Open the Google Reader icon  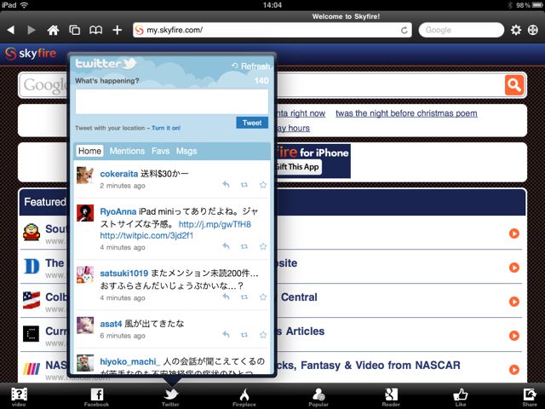pos(391,397)
